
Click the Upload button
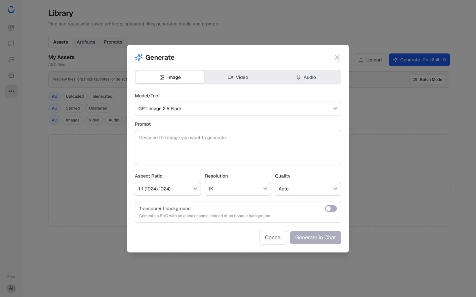point(370,60)
